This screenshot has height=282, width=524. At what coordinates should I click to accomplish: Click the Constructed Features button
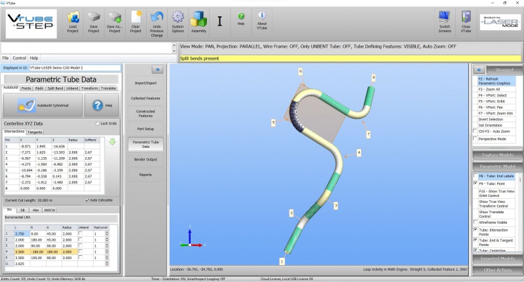[145, 113]
